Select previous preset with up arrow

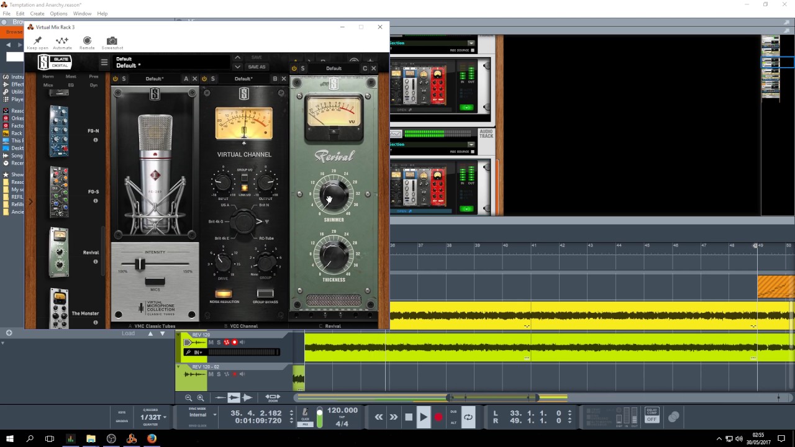pyautogui.click(x=237, y=58)
